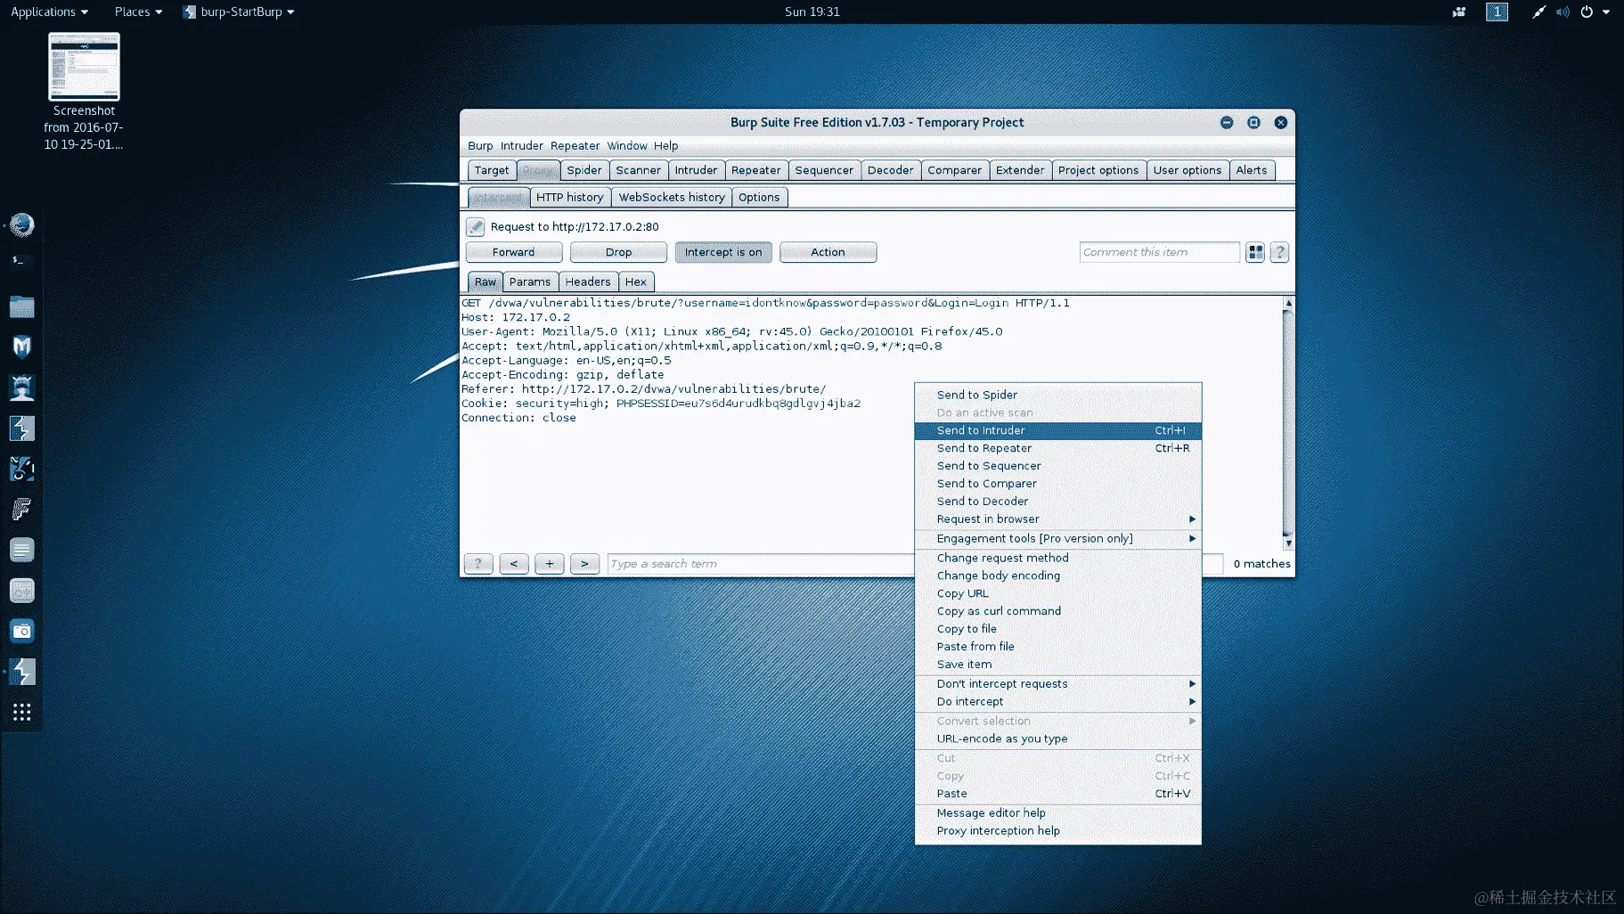Click the workspace 1 indicator

pos(1497,12)
